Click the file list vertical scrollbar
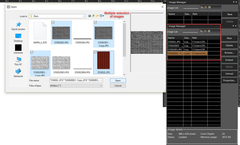This screenshot has width=240, height=145. pos(124,40)
